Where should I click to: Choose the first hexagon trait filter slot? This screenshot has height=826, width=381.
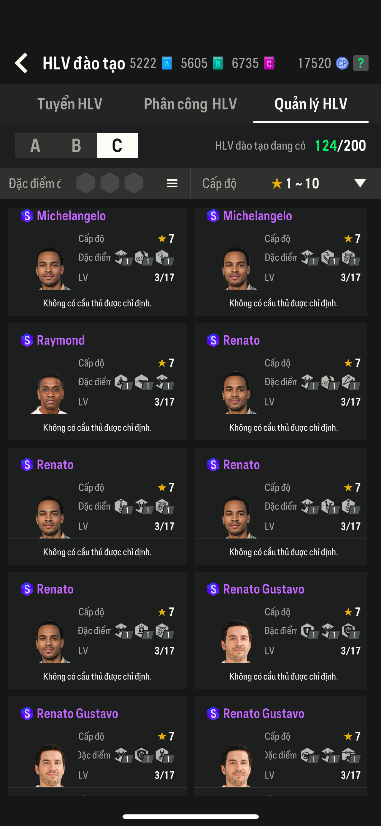point(85,183)
